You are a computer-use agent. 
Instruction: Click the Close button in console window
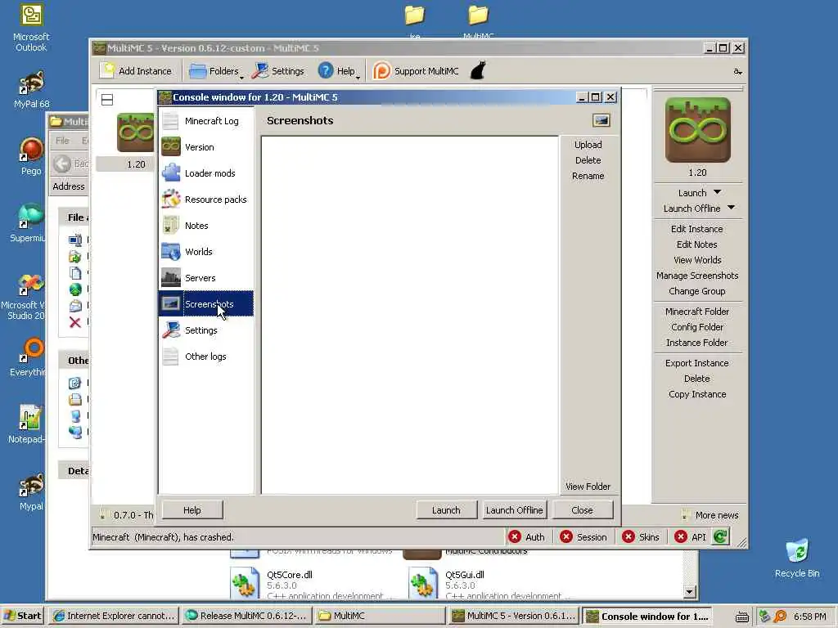(x=582, y=510)
